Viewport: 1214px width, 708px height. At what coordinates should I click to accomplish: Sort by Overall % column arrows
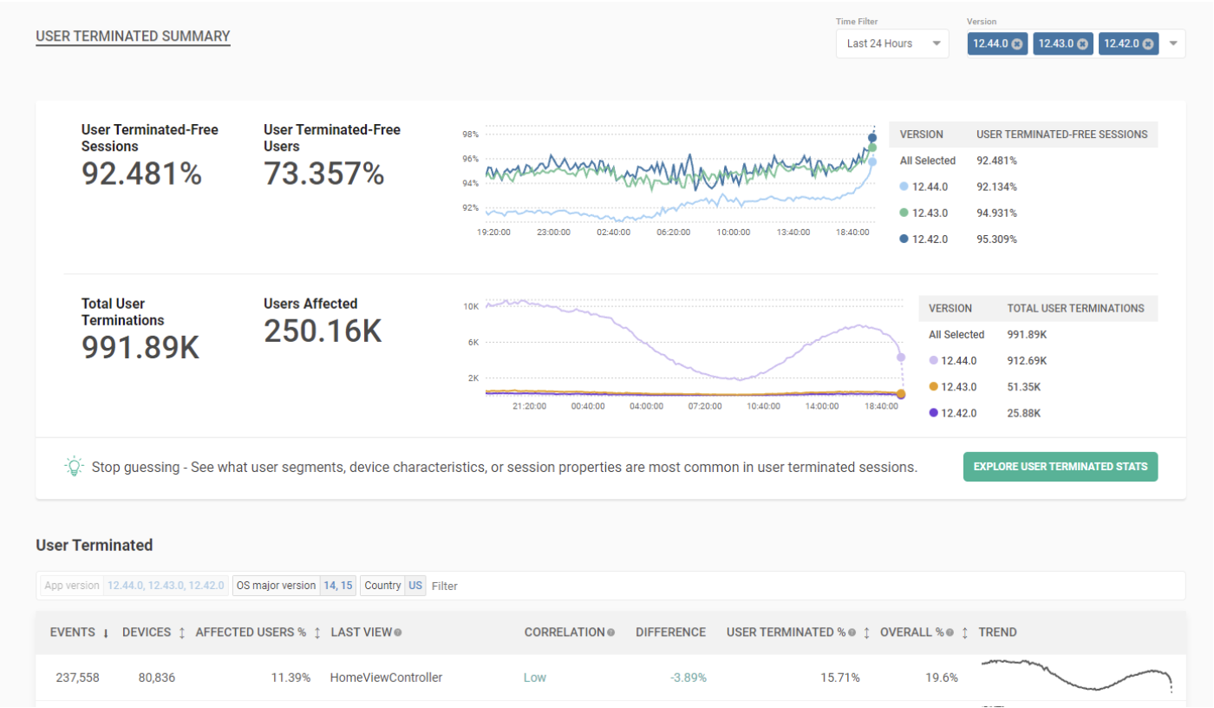tap(964, 633)
